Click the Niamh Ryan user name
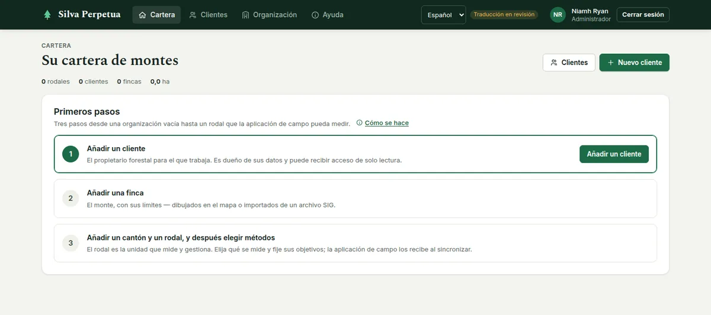 [x=590, y=11]
